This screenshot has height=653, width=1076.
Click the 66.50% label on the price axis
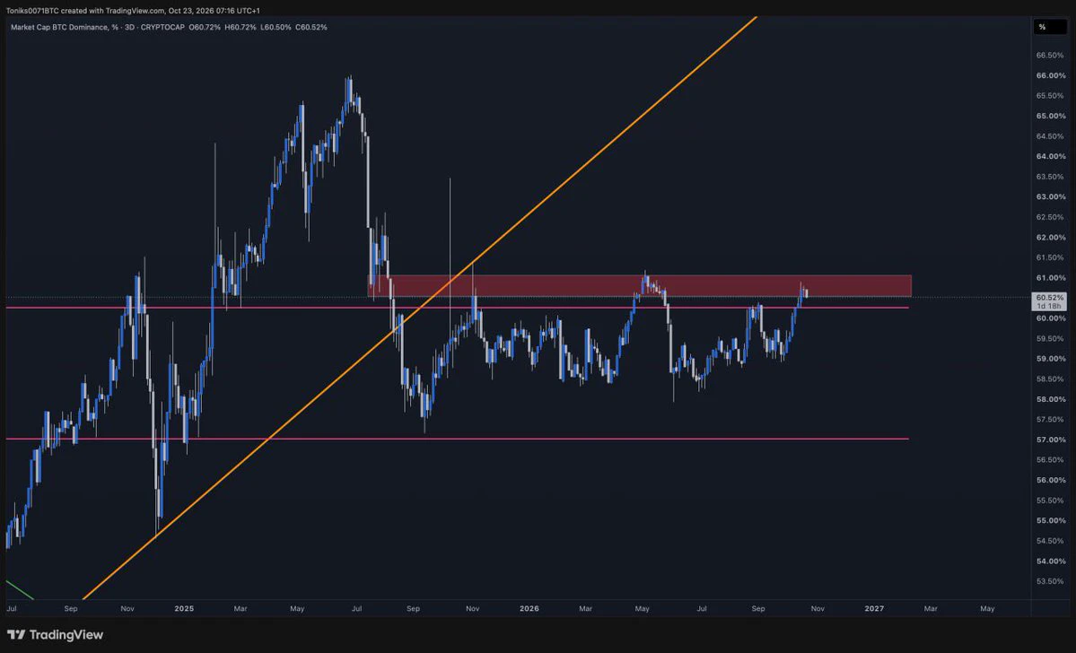1051,55
